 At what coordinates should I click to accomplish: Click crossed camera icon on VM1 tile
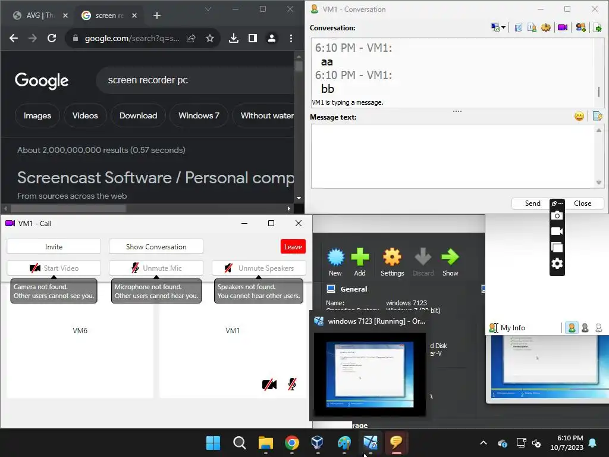tap(269, 384)
